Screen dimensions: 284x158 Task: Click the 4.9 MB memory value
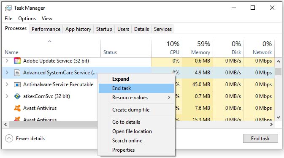pos(203,73)
